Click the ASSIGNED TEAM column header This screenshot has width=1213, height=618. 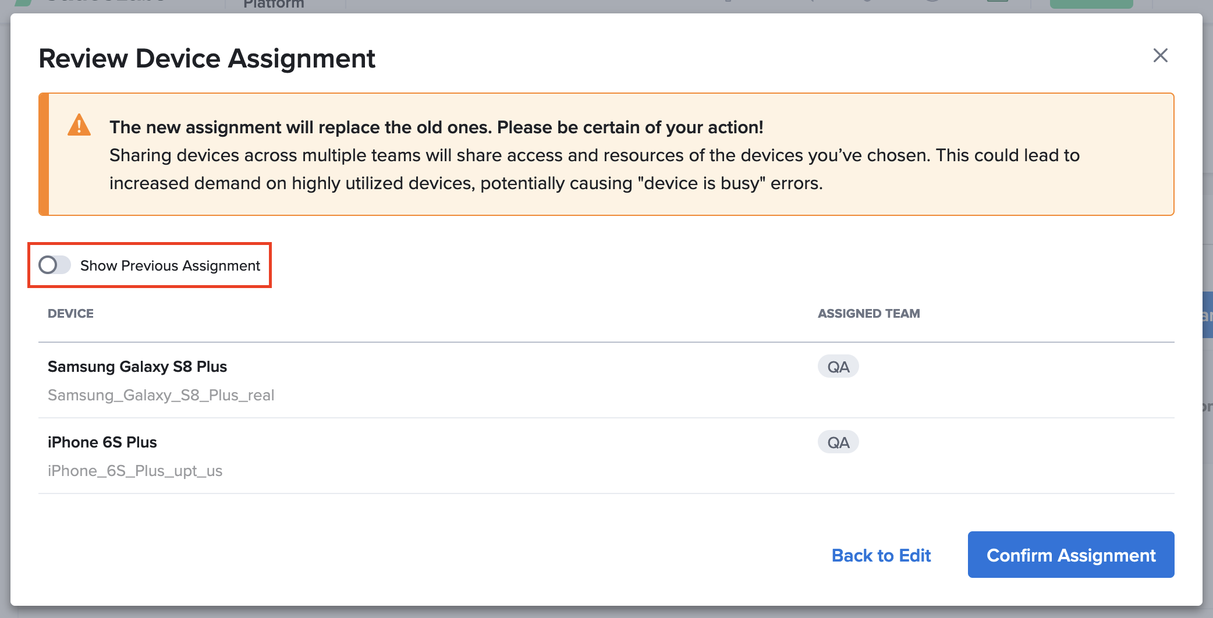point(868,314)
